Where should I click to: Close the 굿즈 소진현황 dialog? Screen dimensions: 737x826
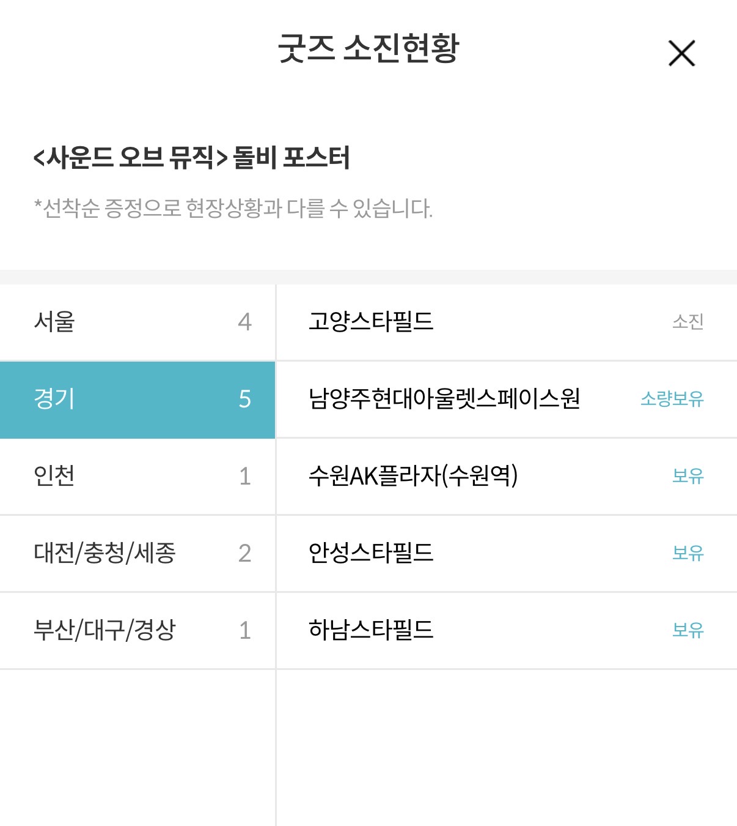[682, 53]
